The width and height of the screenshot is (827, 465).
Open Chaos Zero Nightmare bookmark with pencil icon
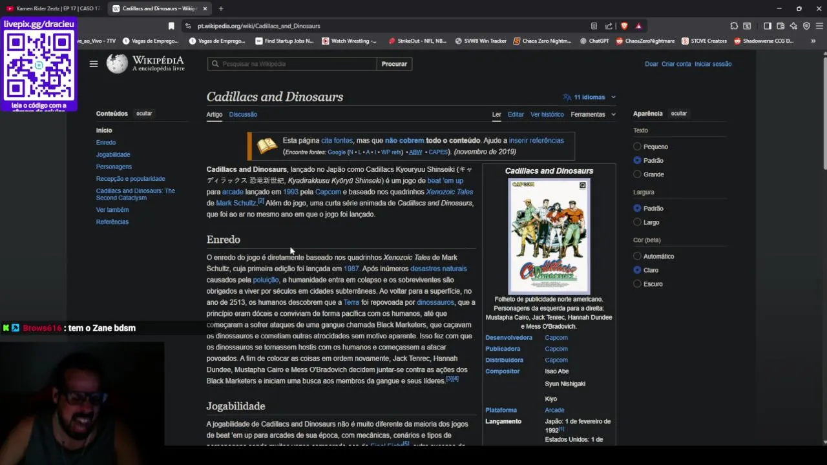[543, 41]
